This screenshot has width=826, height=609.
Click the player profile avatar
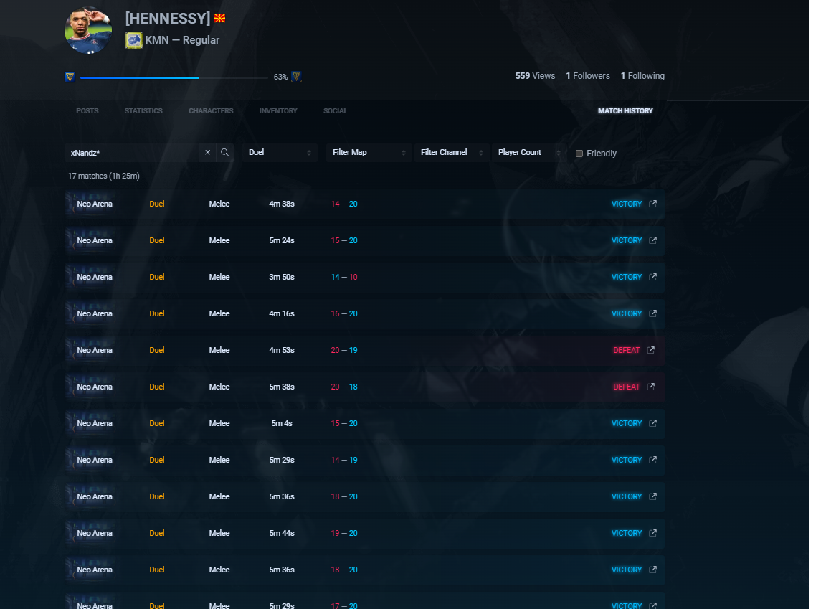88,30
